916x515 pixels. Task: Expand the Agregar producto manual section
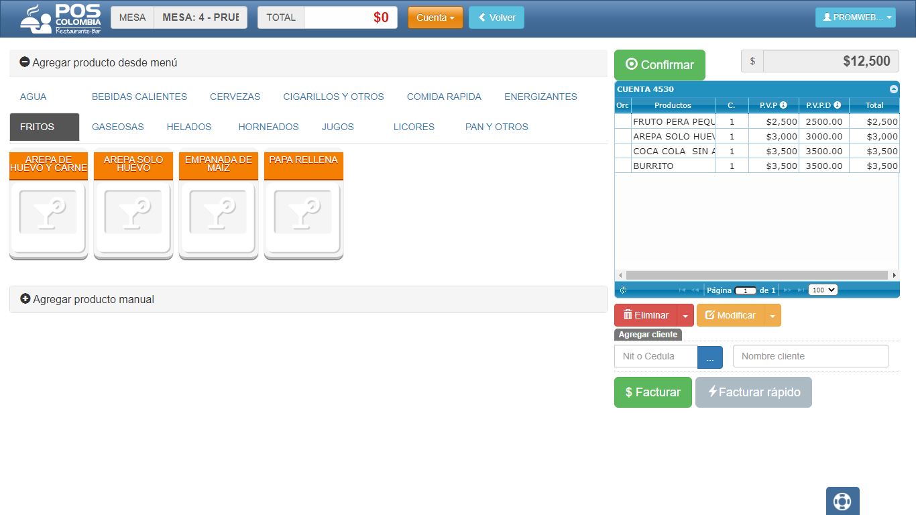(87, 299)
